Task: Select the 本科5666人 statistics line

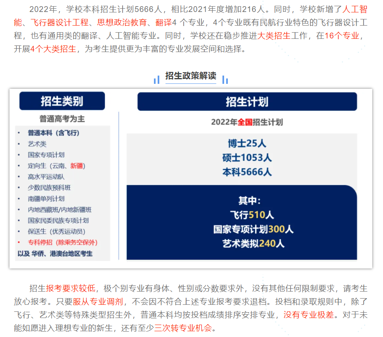Action: click(x=247, y=172)
